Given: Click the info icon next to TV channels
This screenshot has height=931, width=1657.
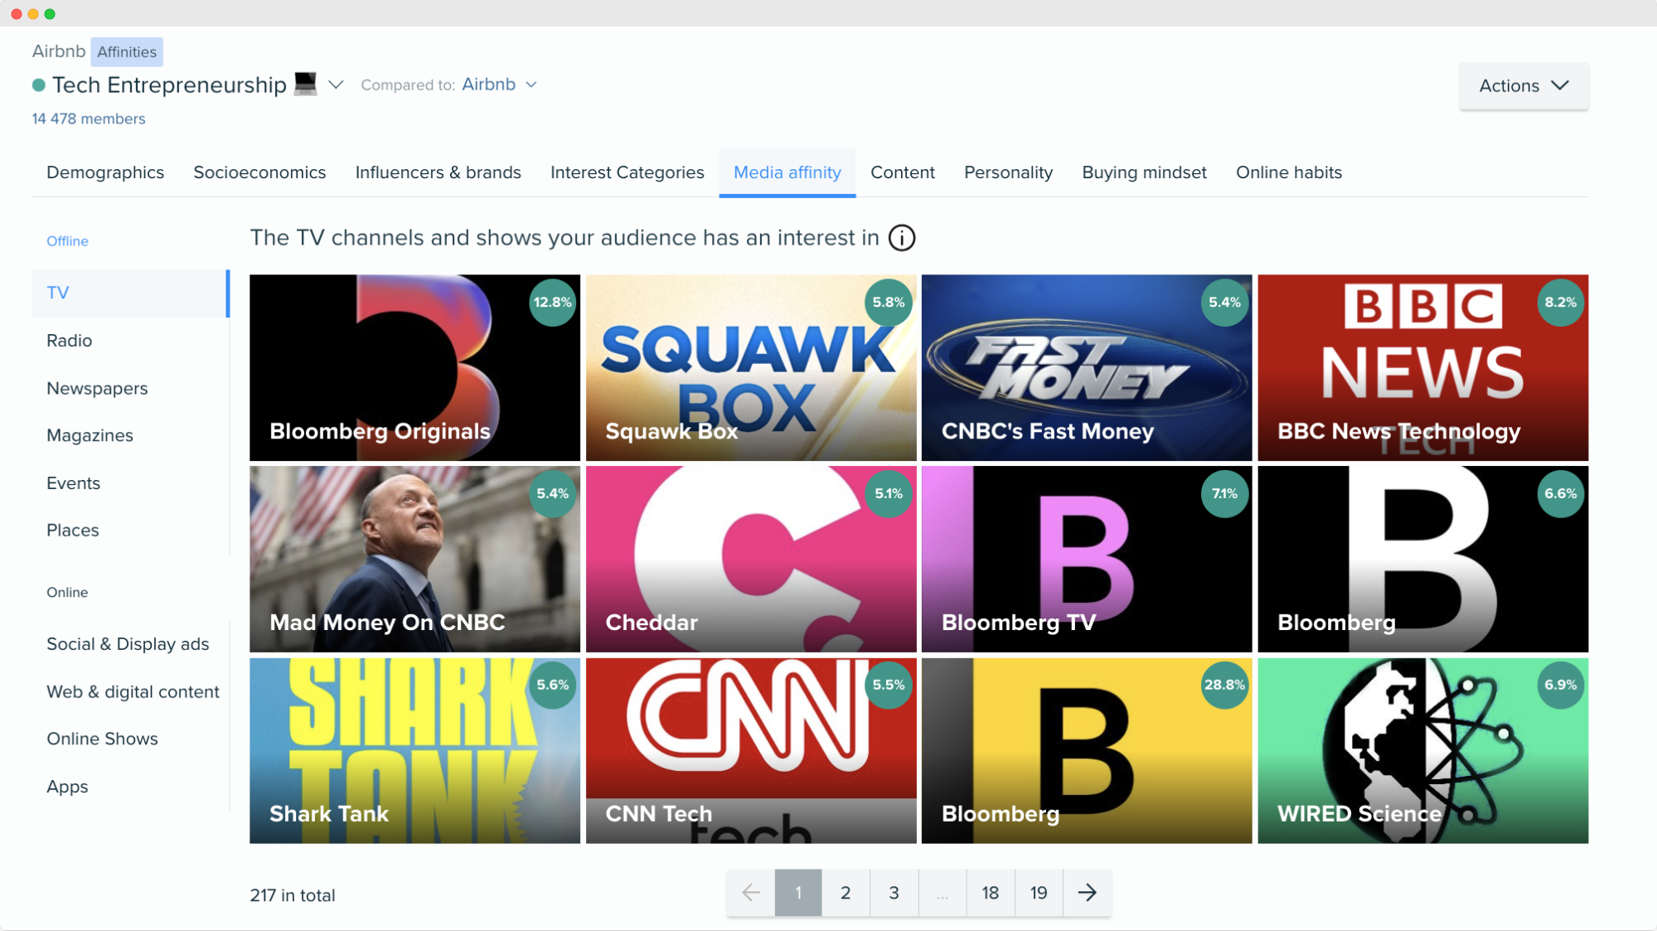Looking at the screenshot, I should tap(903, 238).
